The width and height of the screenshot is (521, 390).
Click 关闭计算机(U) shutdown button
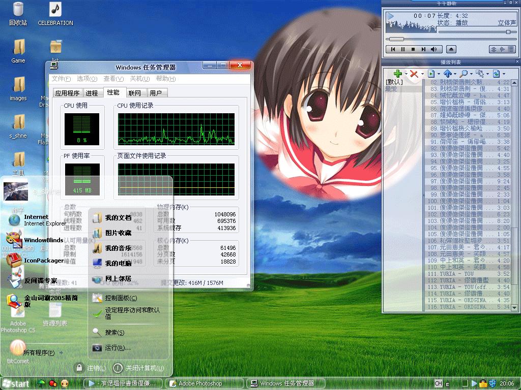[138, 368]
